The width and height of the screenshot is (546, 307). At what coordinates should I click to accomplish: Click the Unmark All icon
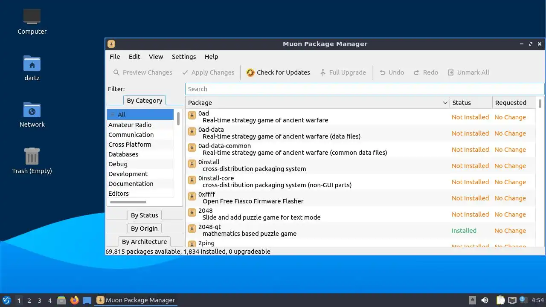(x=451, y=72)
